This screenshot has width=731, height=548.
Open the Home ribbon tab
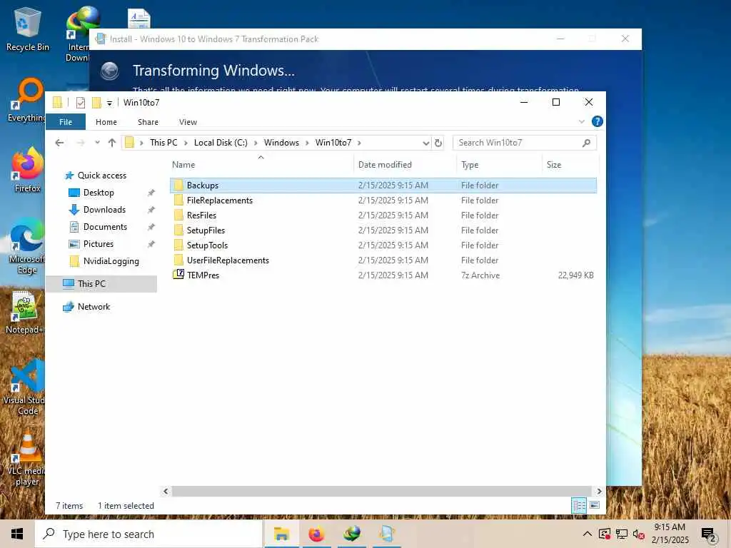106,122
